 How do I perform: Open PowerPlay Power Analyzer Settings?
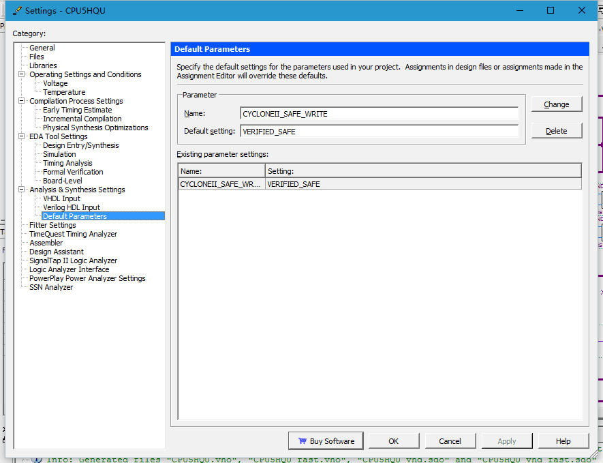(87, 278)
